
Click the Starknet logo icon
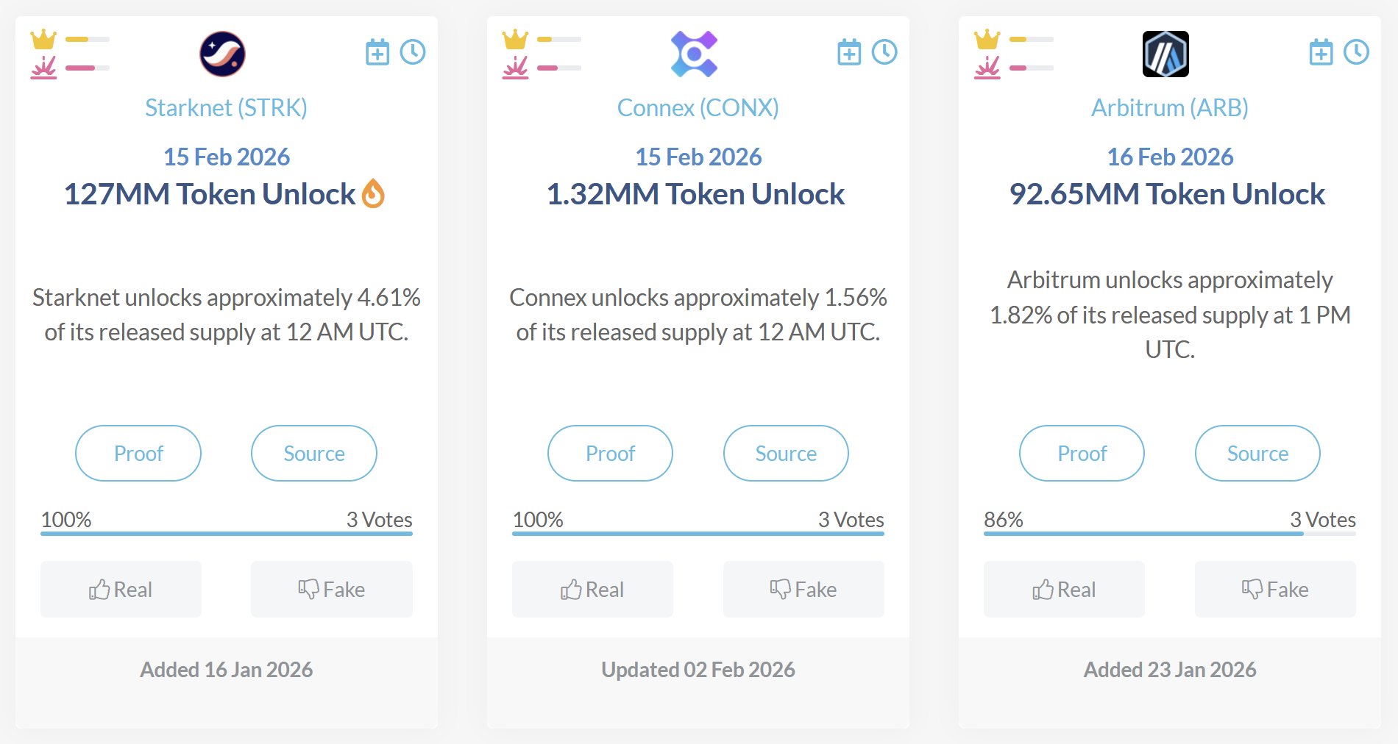pyautogui.click(x=222, y=54)
